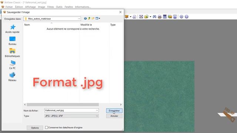Click the horizontal scrollbar thumb in file list
The image size is (237, 133).
click(x=63, y=105)
